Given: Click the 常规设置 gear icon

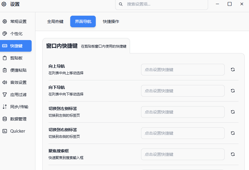Looking at the screenshot, I should (5, 21).
